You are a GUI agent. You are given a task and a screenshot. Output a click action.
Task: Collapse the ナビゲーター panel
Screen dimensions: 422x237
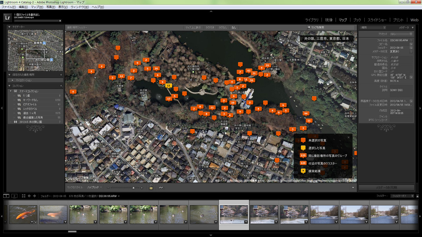(x=10, y=27)
